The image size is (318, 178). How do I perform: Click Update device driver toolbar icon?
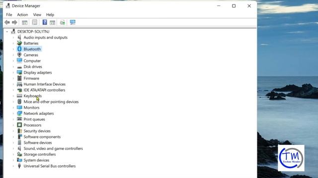63,22
